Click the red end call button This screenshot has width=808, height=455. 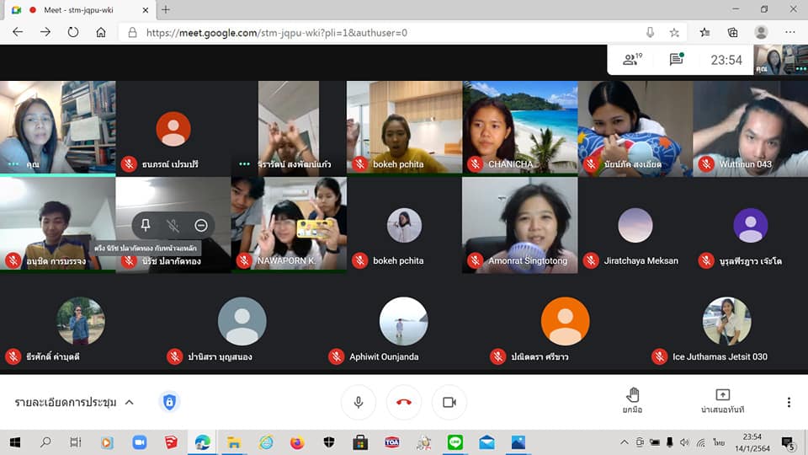[404, 403]
